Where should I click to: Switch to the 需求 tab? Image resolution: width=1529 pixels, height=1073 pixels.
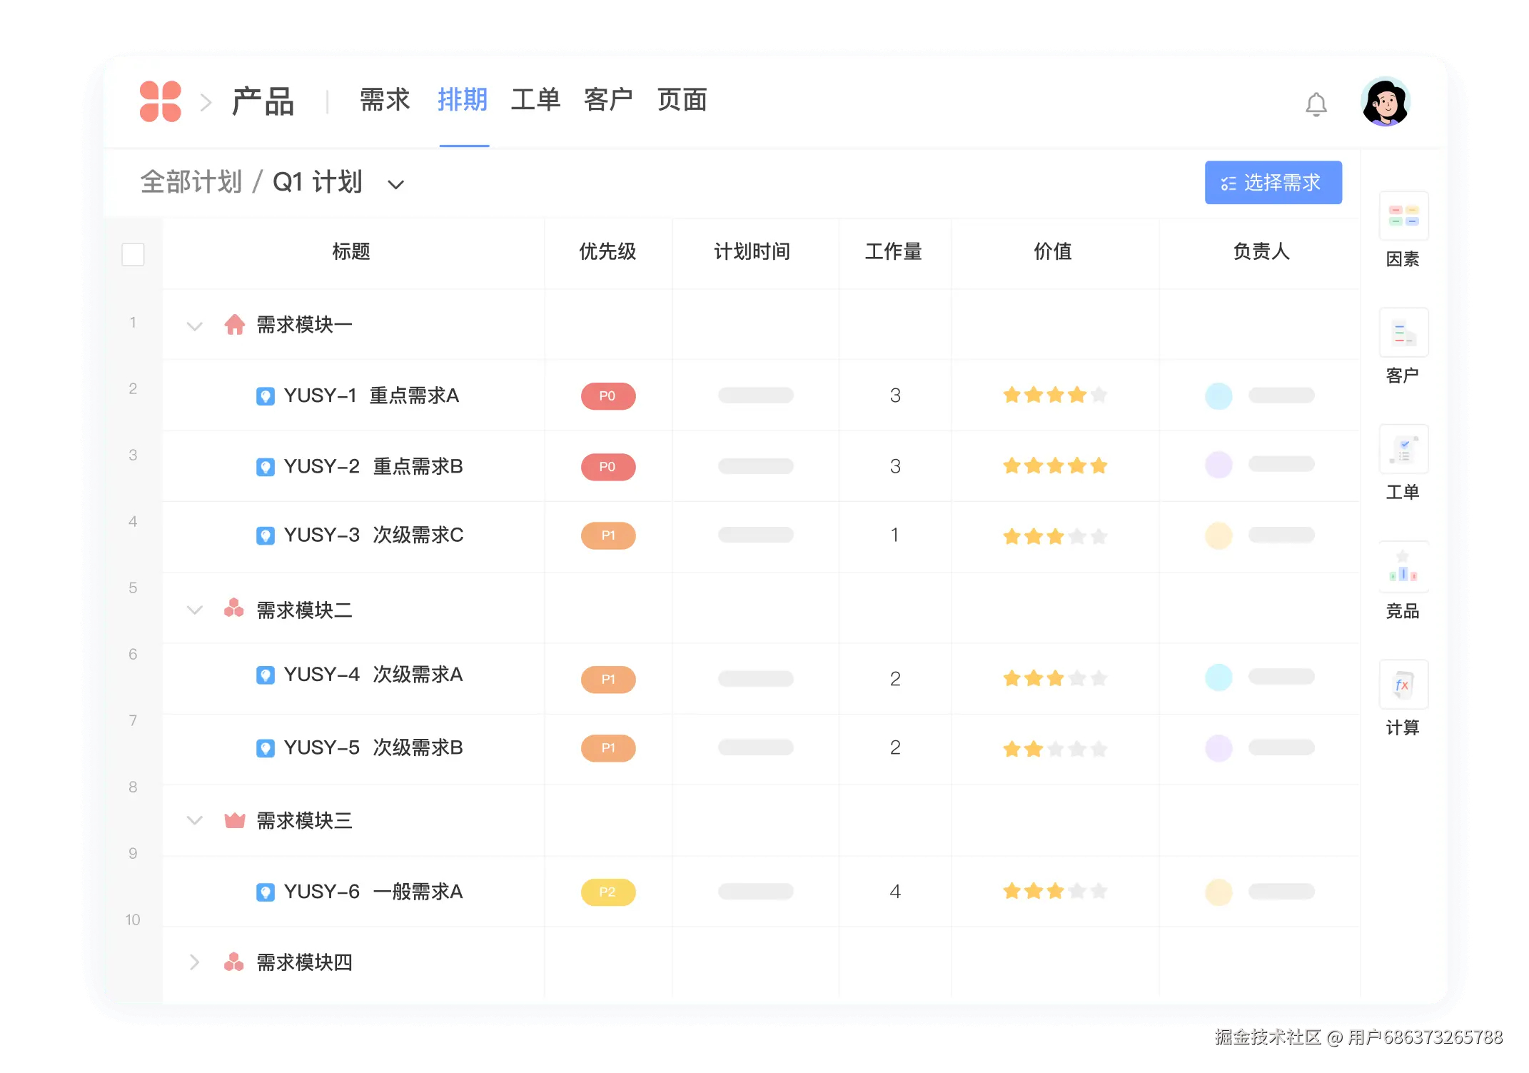385,101
